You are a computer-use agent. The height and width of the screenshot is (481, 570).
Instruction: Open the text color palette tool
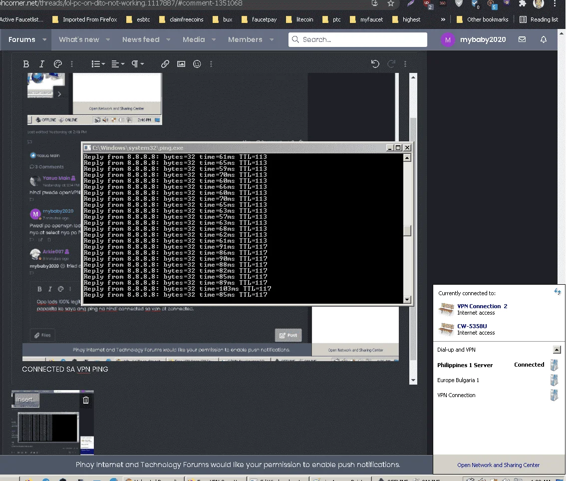(58, 64)
